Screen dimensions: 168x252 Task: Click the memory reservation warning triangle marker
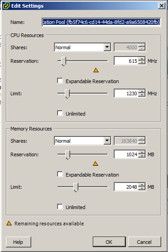pos(96,163)
